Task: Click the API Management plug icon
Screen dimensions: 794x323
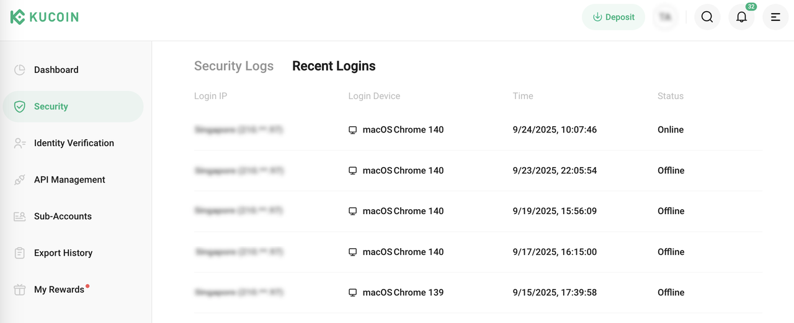Action: pyautogui.click(x=20, y=179)
